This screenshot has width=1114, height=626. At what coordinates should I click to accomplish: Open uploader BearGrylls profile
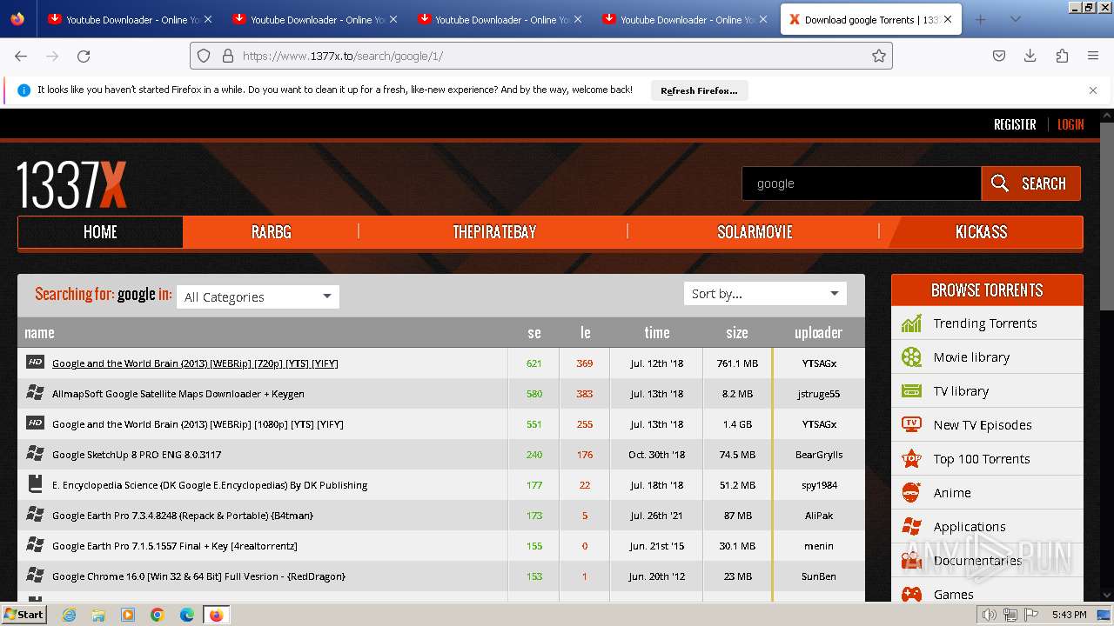pos(819,455)
